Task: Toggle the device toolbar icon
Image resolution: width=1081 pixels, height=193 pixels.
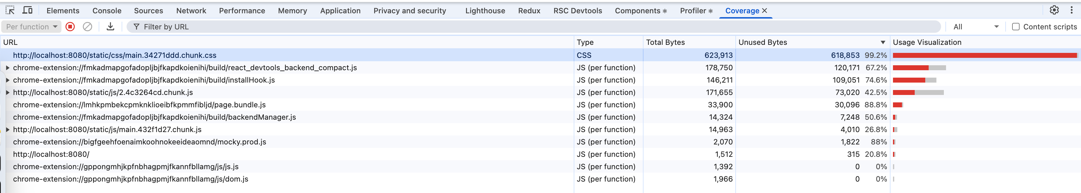Action: point(28,11)
